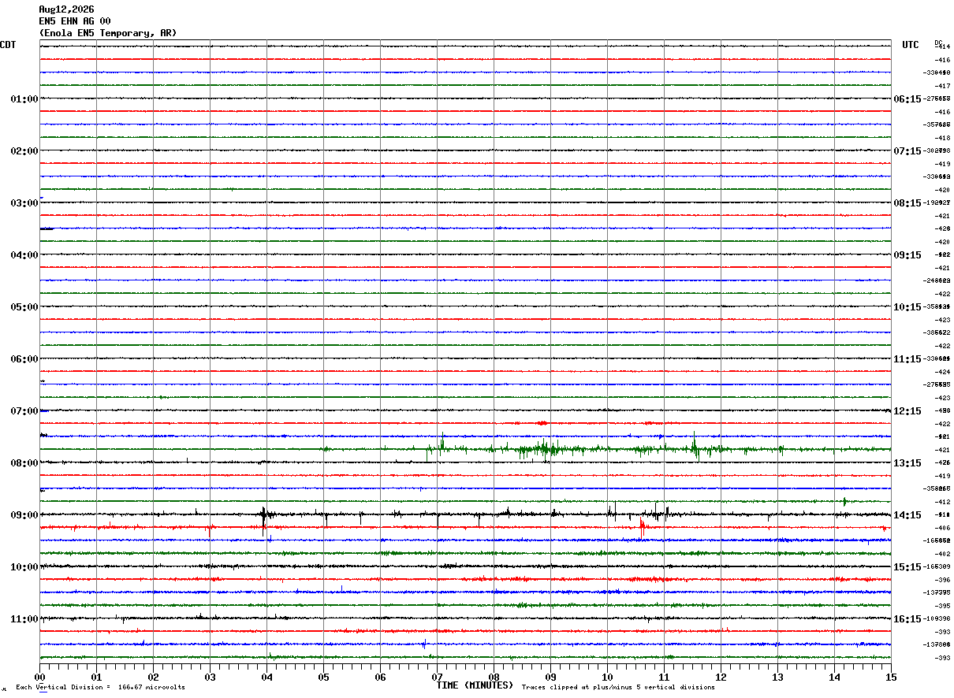Click the Each Vertical Division 166.67 microvolts note
The width and height of the screenshot is (954, 698).
101,687
